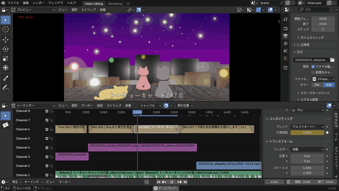Mute Channel 6 using its checkbox
The height and width of the screenshot is (191, 339).
pos(47,129)
